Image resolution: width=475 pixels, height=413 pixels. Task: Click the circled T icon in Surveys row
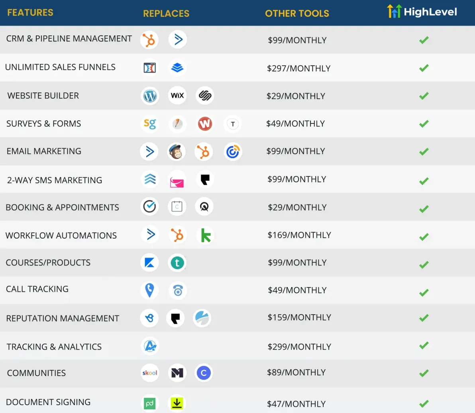(233, 124)
